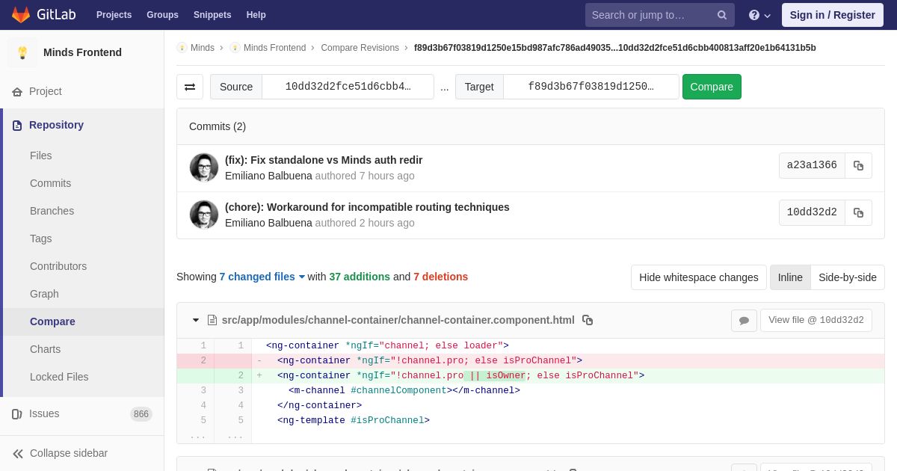
Task: Switch diff view to Side-by-side
Action: [848, 277]
